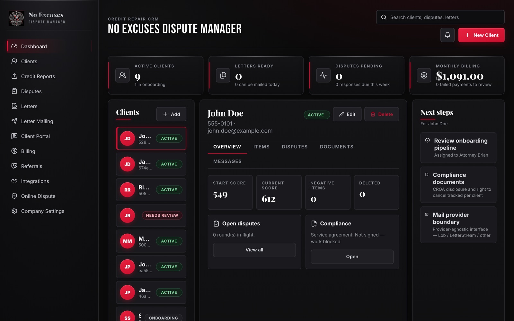This screenshot has width=514, height=321.
Task: Edit John Doe's profile
Action: coord(347,114)
